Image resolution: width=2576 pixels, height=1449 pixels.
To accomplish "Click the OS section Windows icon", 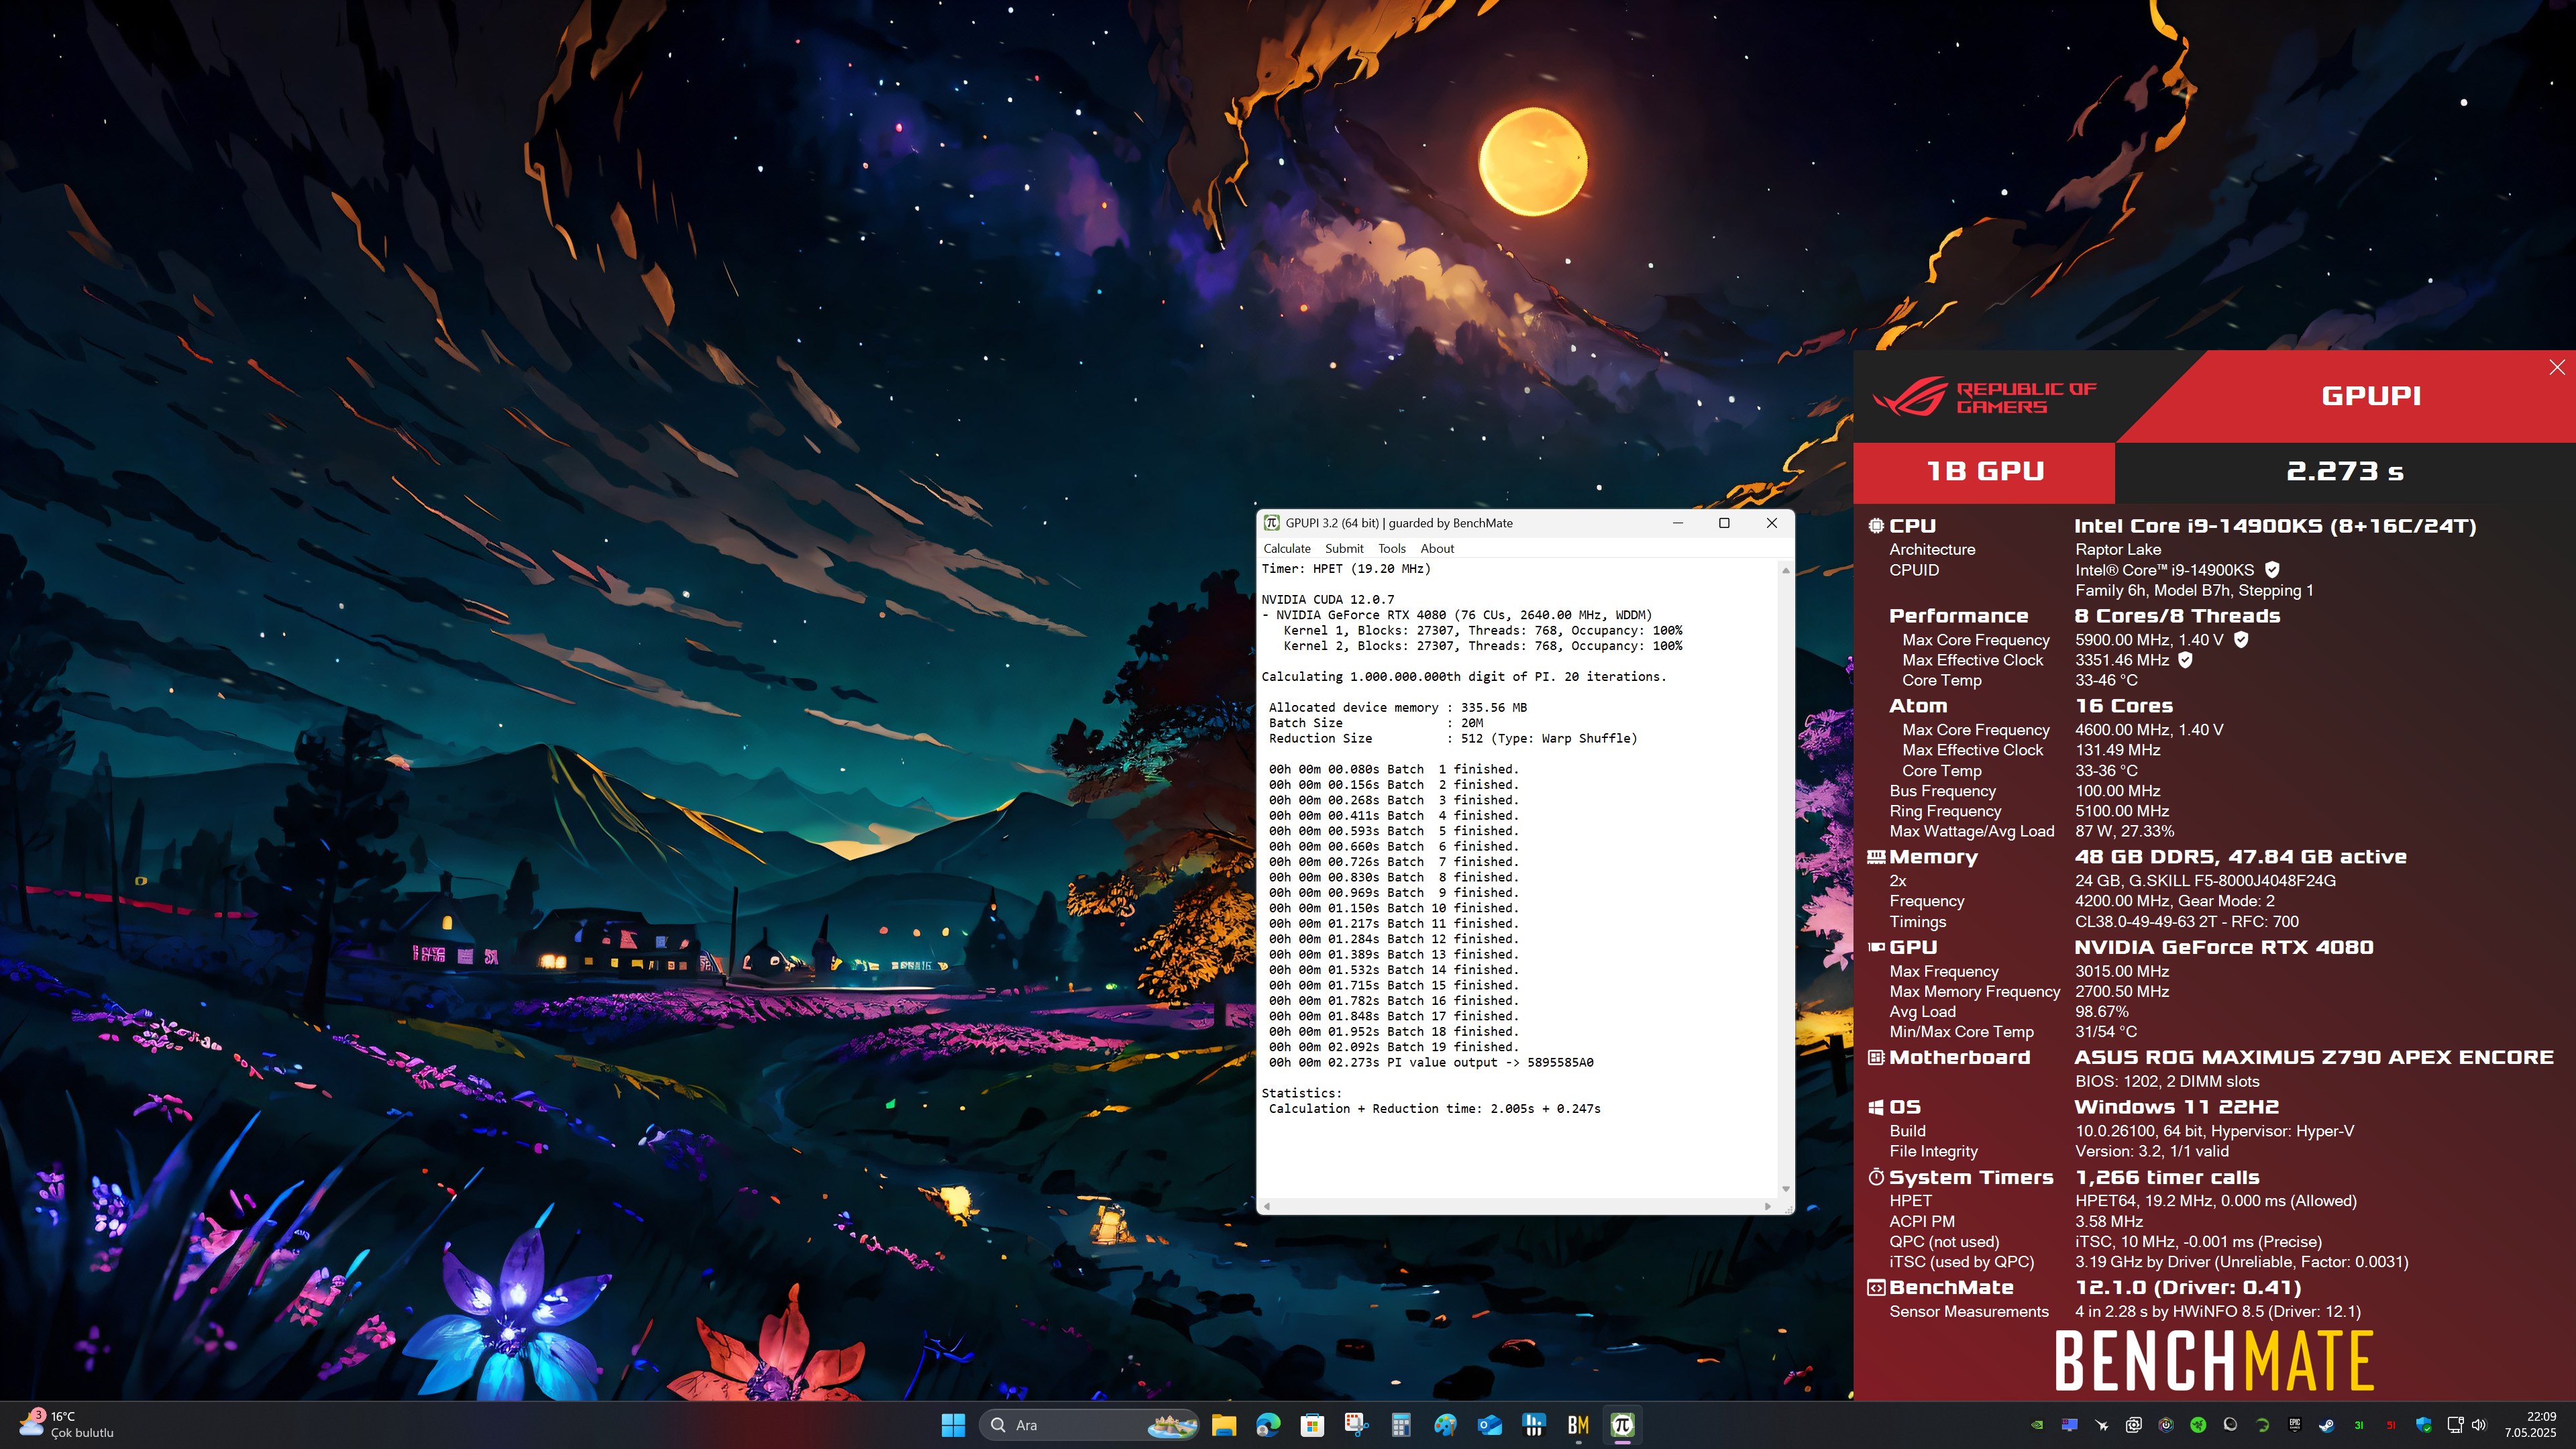I will 1875,1107.
